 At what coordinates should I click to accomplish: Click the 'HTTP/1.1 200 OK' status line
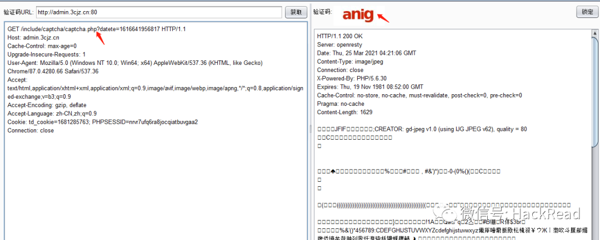tap(339, 36)
